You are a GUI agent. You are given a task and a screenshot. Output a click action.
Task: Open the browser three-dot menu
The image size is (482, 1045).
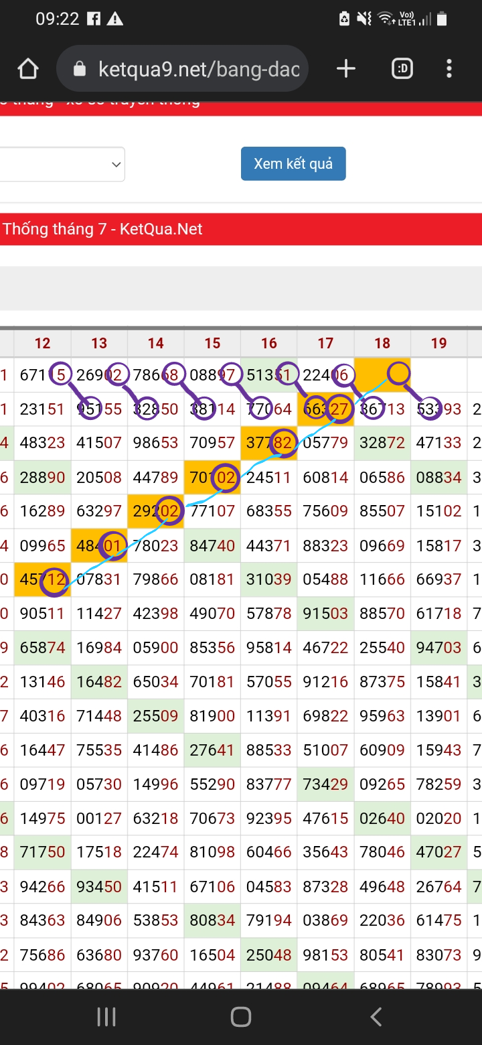pyautogui.click(x=449, y=69)
